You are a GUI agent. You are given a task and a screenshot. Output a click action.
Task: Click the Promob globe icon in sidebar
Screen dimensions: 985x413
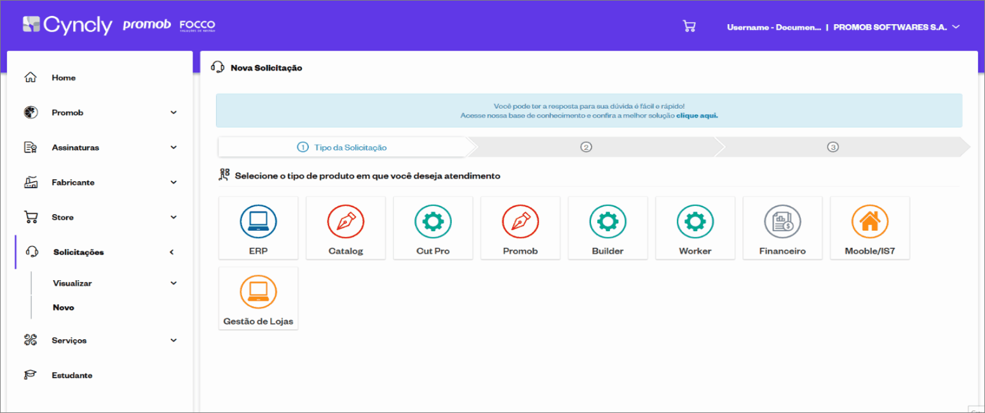(30, 112)
